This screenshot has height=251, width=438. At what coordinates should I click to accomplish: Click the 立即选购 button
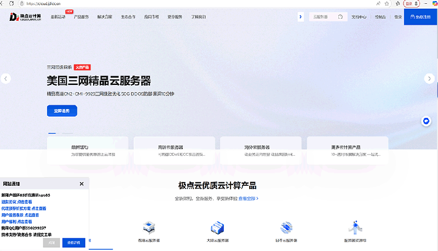62,111
